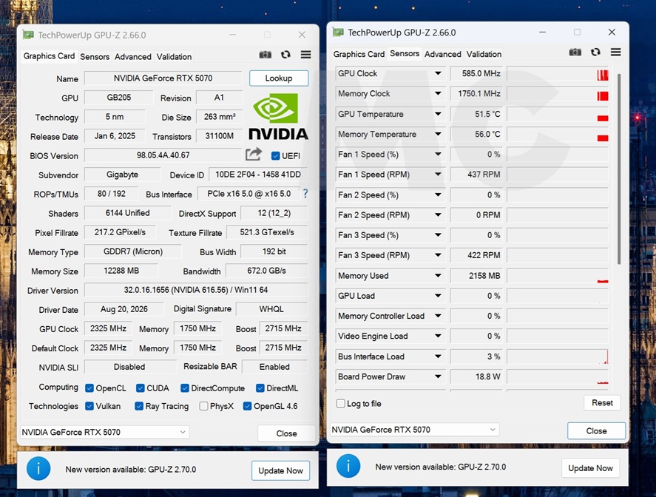
Task: Open the hamburger menu in right Sensors window
Action: pos(615,53)
